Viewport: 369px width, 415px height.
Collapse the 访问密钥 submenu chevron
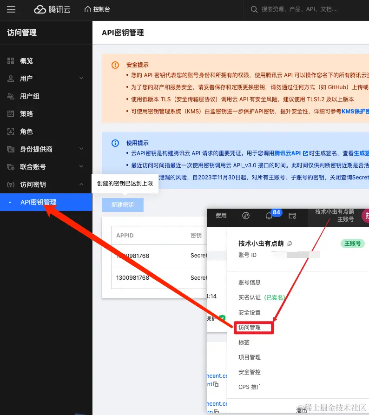coord(81,184)
